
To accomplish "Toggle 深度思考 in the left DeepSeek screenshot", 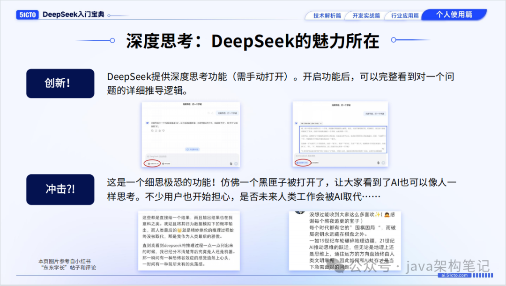I will [x=154, y=164].
